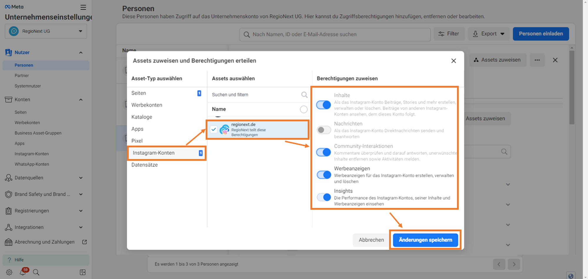
Task: Click search icon in Suchen und filtern
Action: 304,95
